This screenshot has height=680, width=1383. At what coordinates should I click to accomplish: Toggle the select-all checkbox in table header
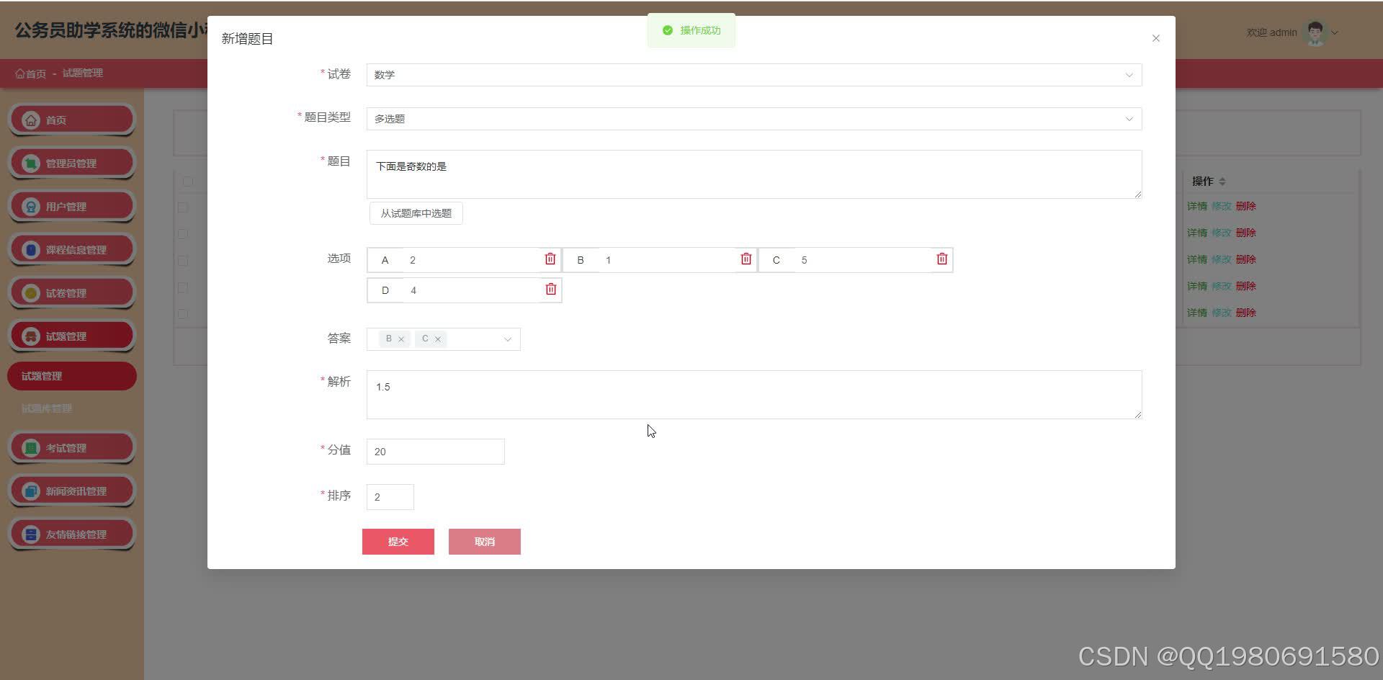point(187,182)
